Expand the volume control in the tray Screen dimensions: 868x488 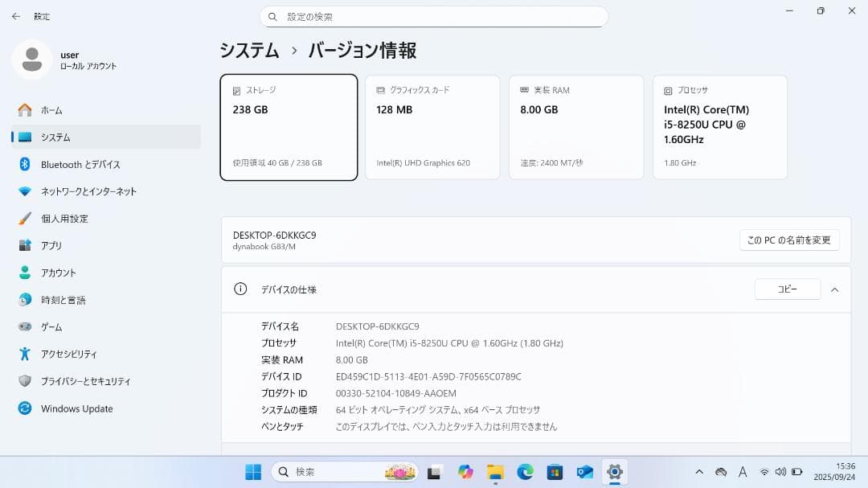(780, 472)
